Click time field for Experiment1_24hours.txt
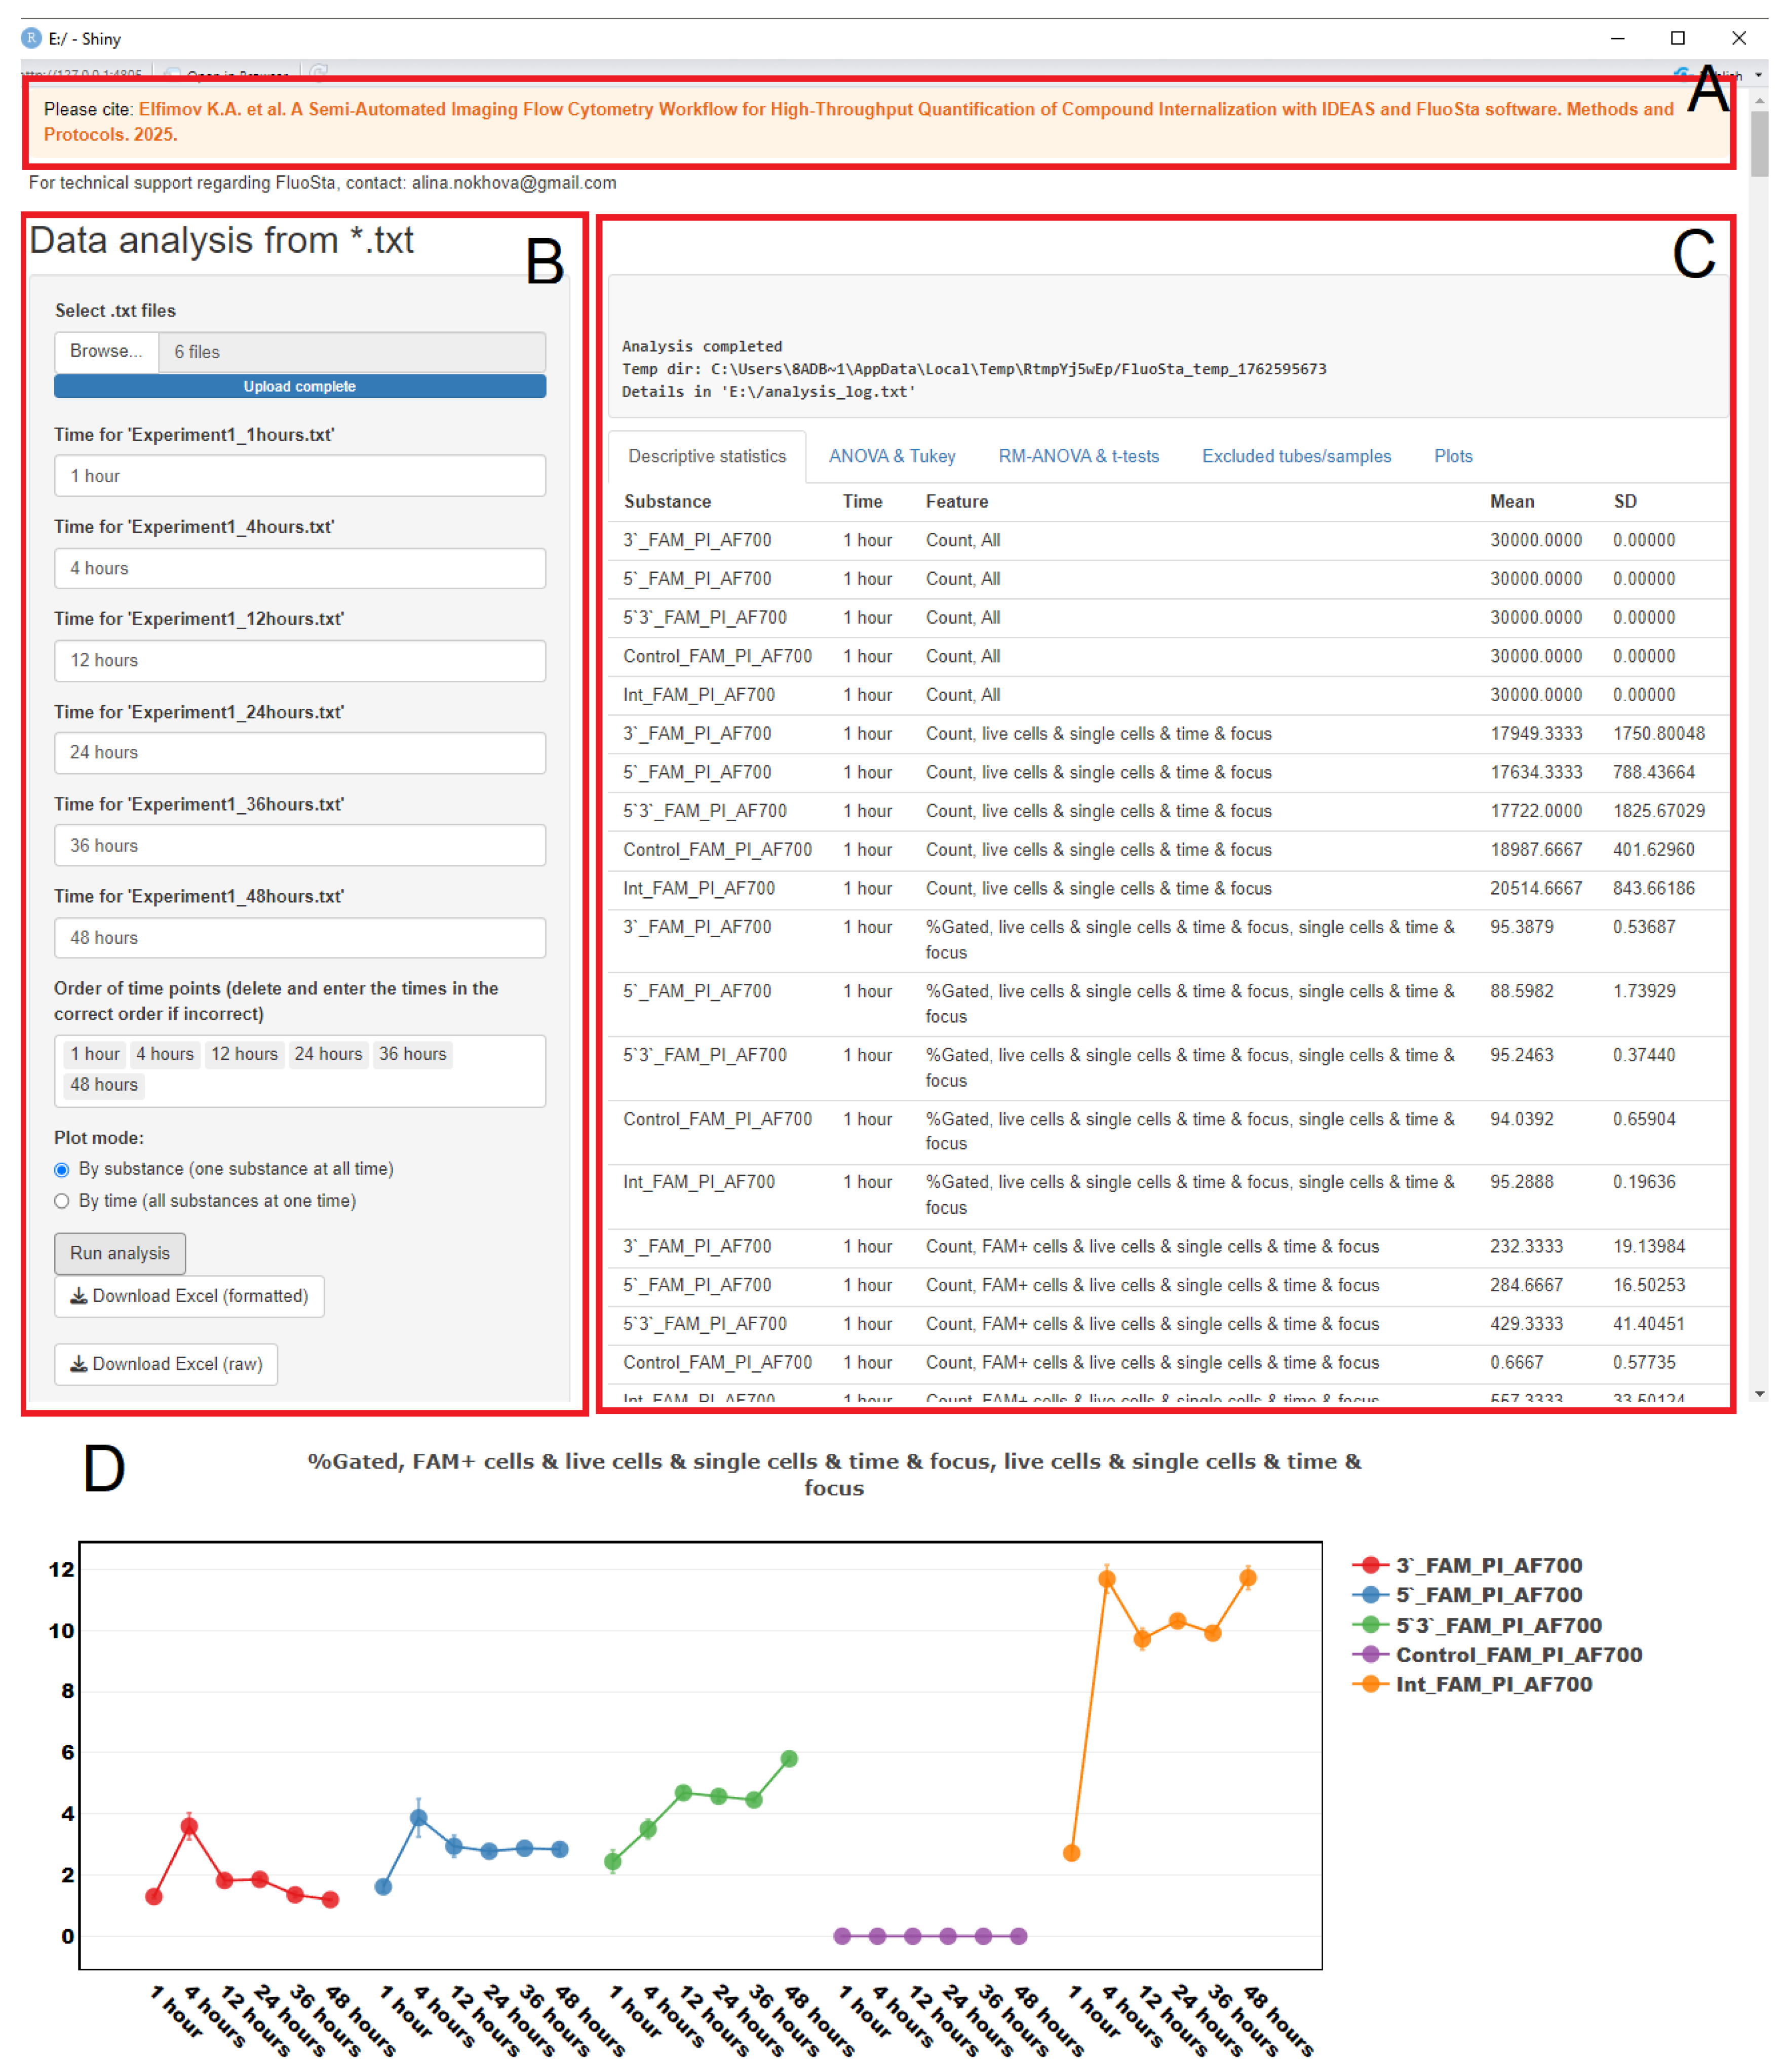1783x2072 pixels. pyautogui.click(x=300, y=753)
